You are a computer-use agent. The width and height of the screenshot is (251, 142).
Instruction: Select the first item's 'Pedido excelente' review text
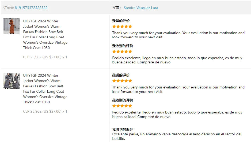click(x=177, y=60)
